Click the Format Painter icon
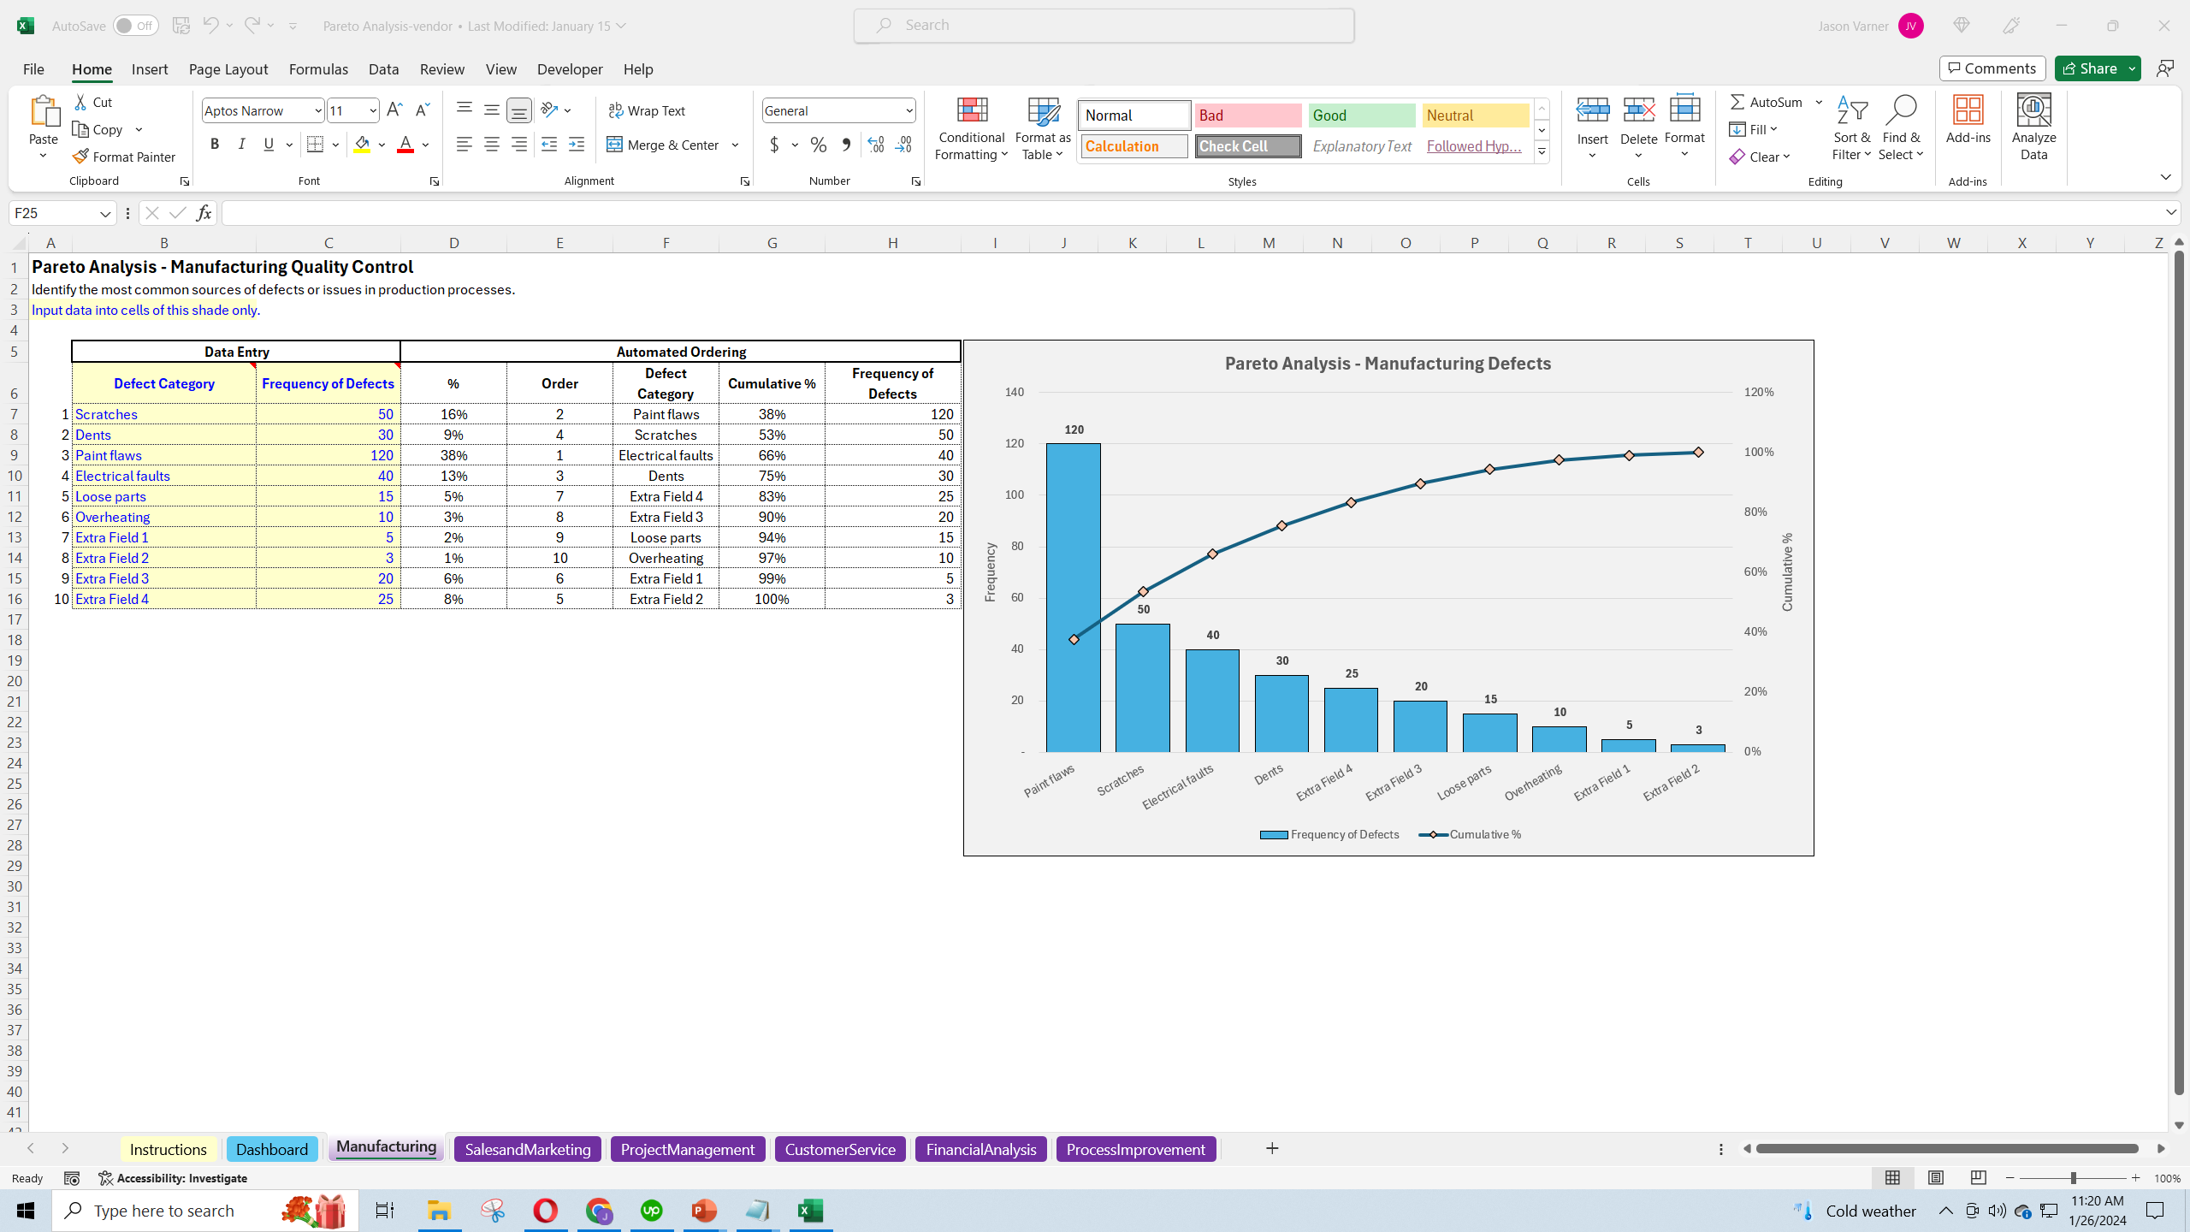The width and height of the screenshot is (2190, 1232). (81, 157)
